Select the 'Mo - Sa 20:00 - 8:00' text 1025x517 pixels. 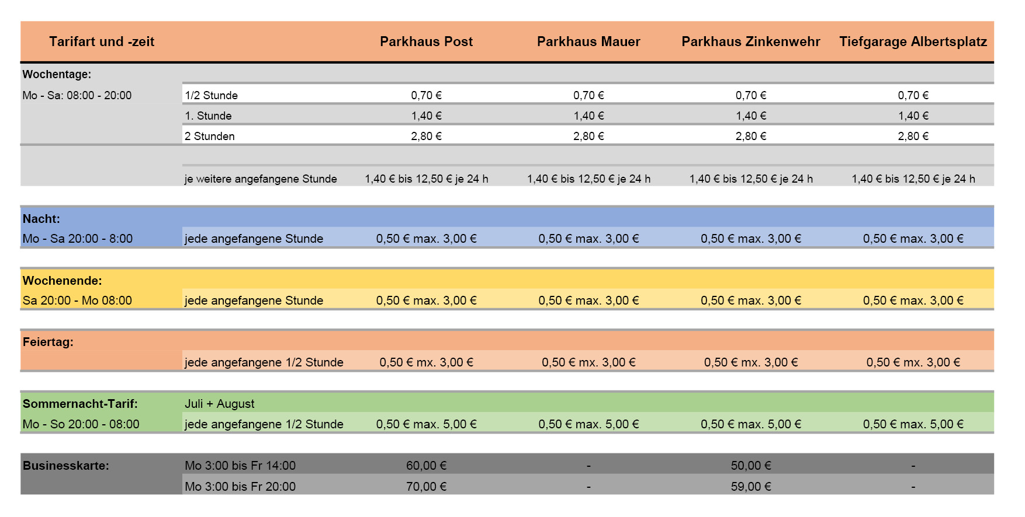78,239
